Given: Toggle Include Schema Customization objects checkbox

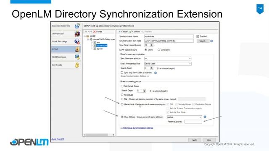Looking at the screenshot, I should tap(168, 108).
